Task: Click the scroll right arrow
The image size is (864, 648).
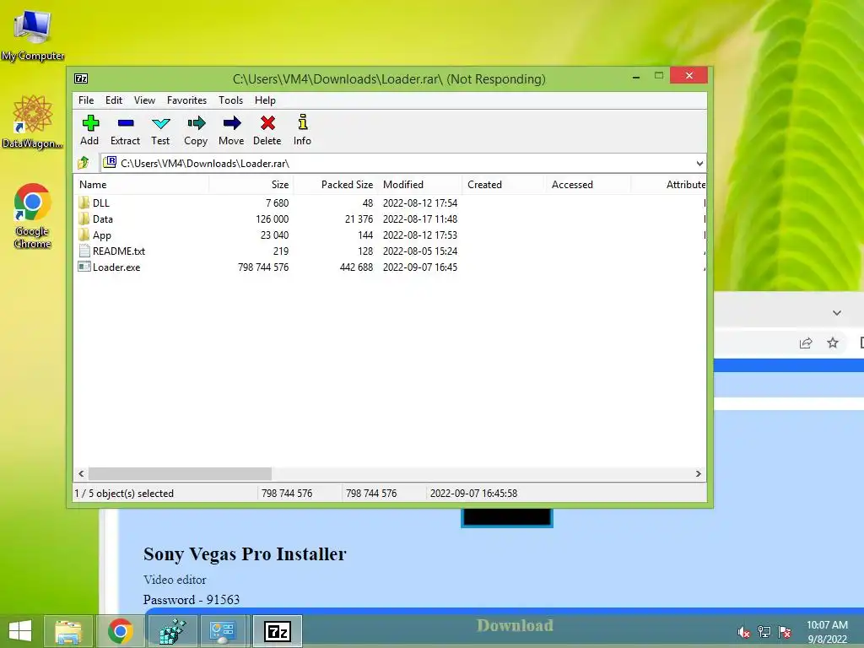Action: (698, 474)
